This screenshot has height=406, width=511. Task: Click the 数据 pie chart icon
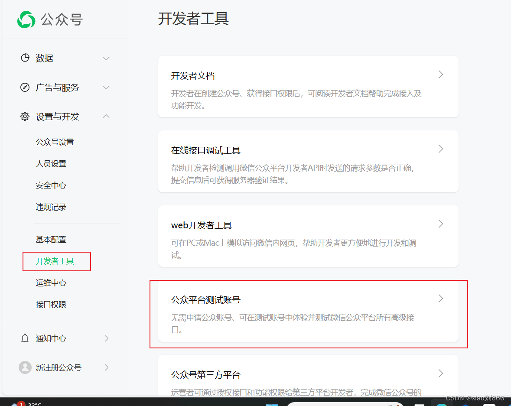[x=25, y=58]
